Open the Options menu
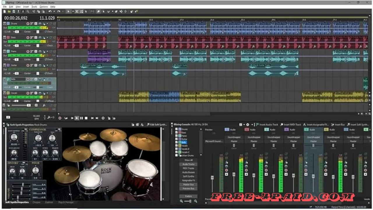Image resolution: width=373 pixels, height=210 pixels. coord(44,6)
